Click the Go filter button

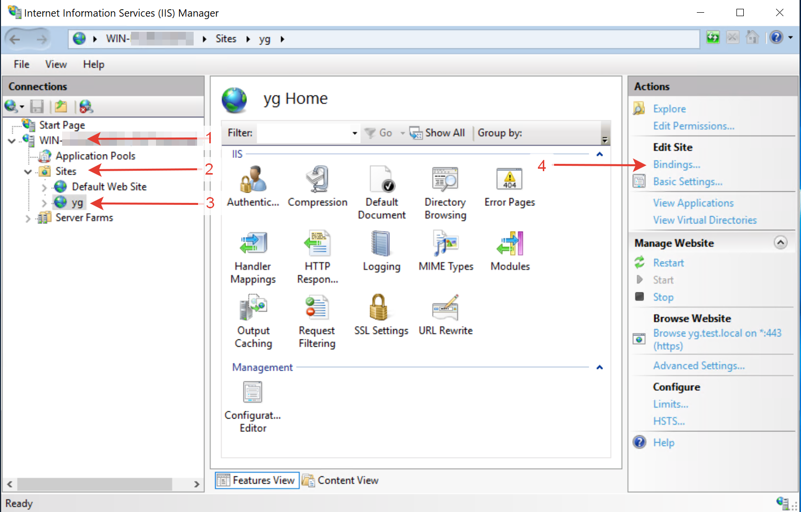click(x=379, y=133)
